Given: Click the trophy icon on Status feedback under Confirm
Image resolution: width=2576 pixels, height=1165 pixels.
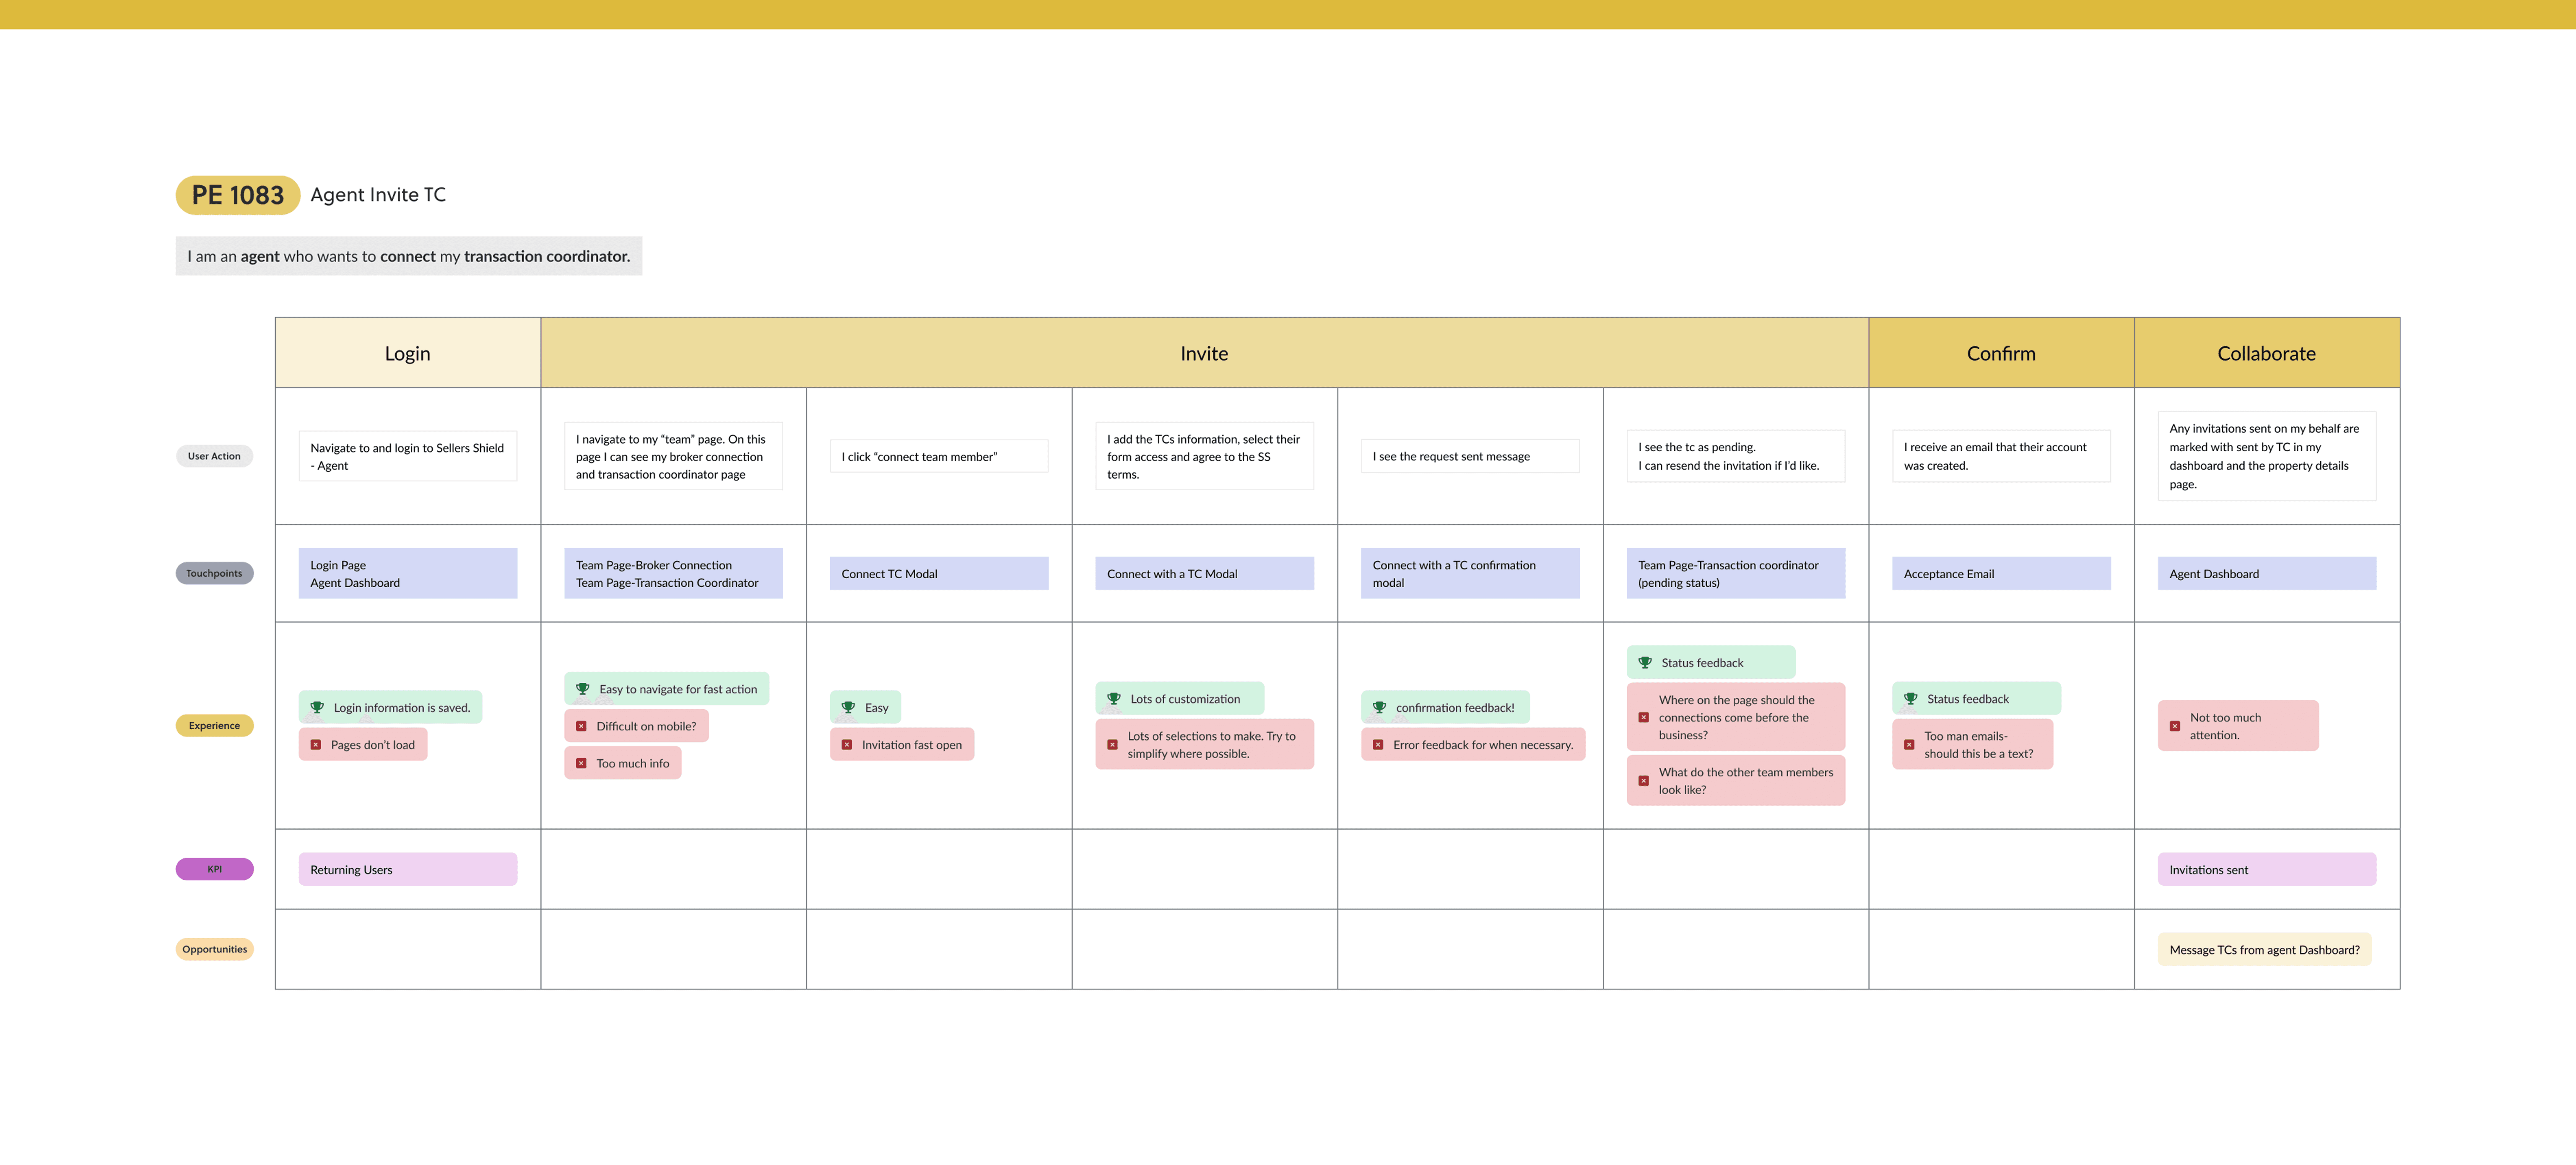Looking at the screenshot, I should coord(1911,699).
